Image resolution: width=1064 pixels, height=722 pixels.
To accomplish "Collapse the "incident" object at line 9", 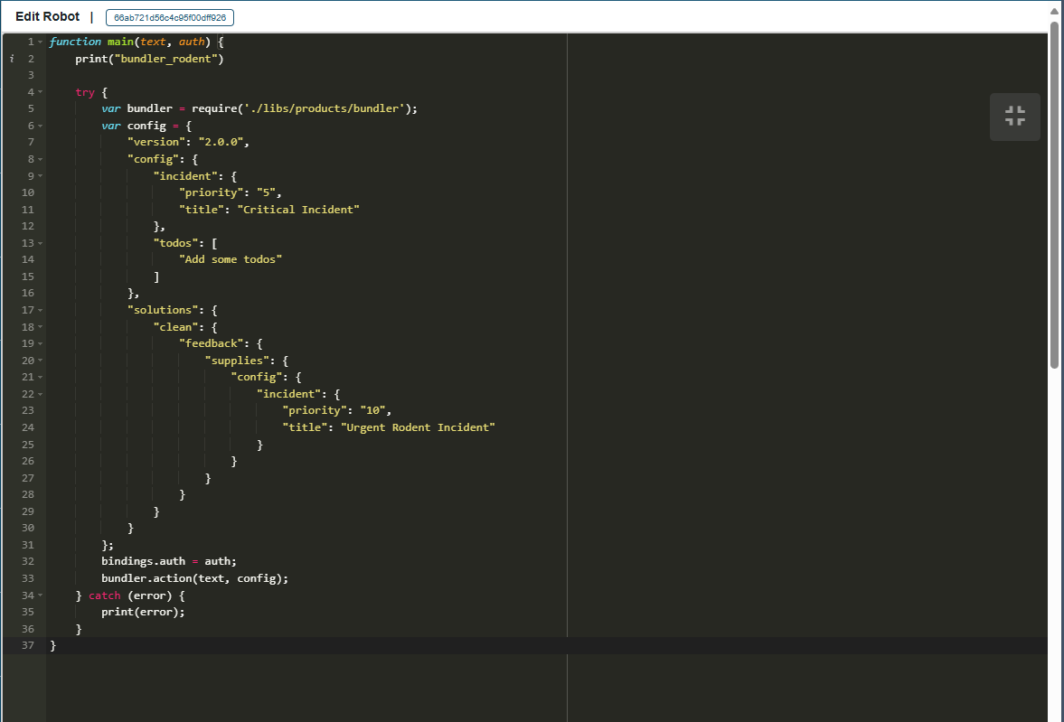I will tap(41, 175).
